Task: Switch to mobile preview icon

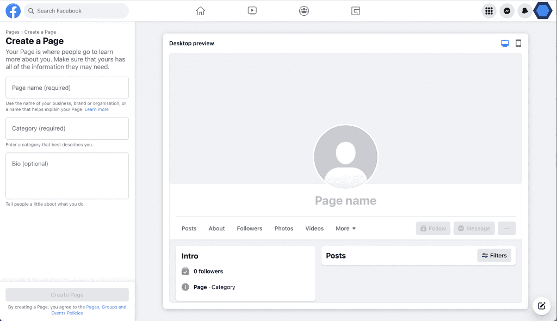Action: click(x=518, y=44)
